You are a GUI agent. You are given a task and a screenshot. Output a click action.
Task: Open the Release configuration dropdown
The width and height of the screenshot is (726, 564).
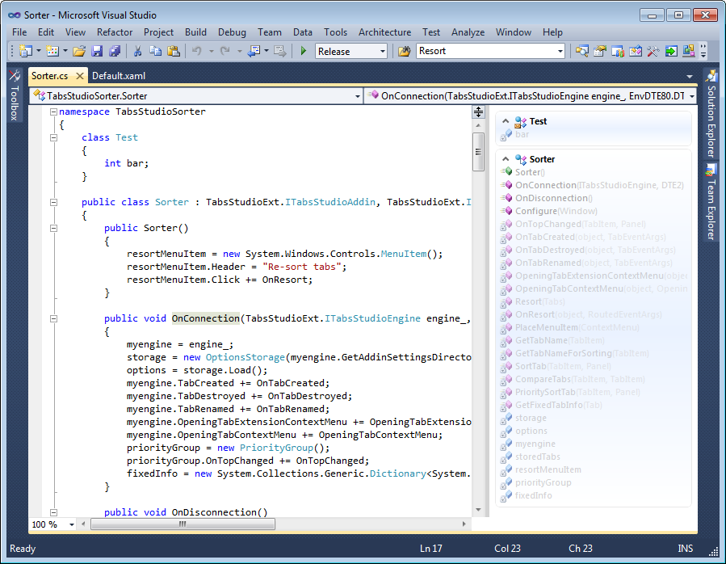click(x=382, y=51)
